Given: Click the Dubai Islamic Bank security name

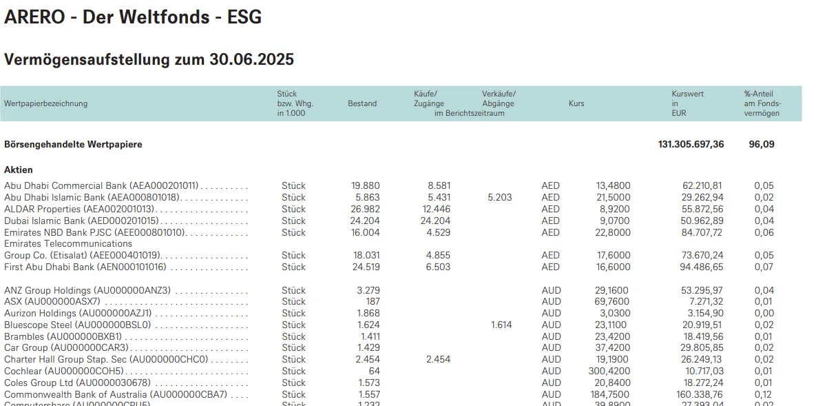Looking at the screenshot, I should tap(81, 221).
